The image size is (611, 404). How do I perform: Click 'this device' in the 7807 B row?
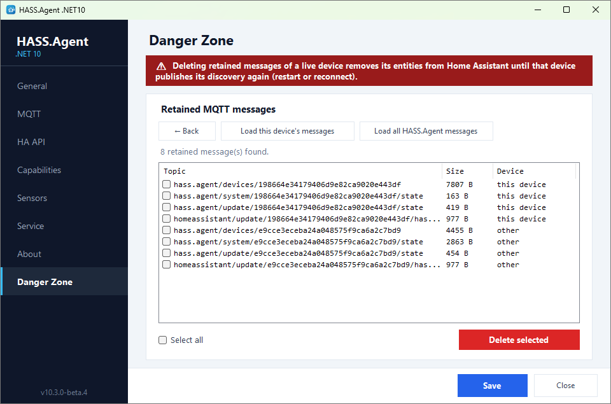[x=521, y=185]
